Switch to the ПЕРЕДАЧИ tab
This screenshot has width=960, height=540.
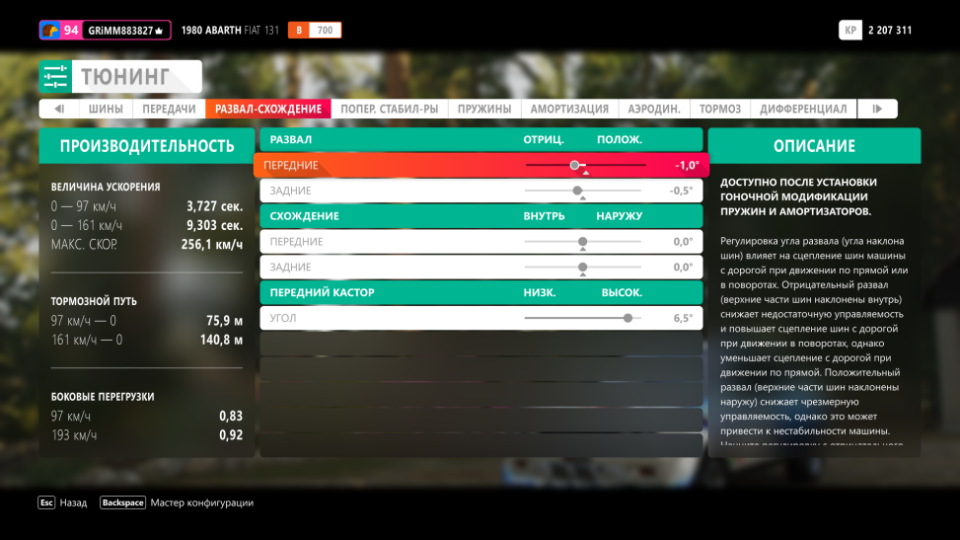click(169, 110)
